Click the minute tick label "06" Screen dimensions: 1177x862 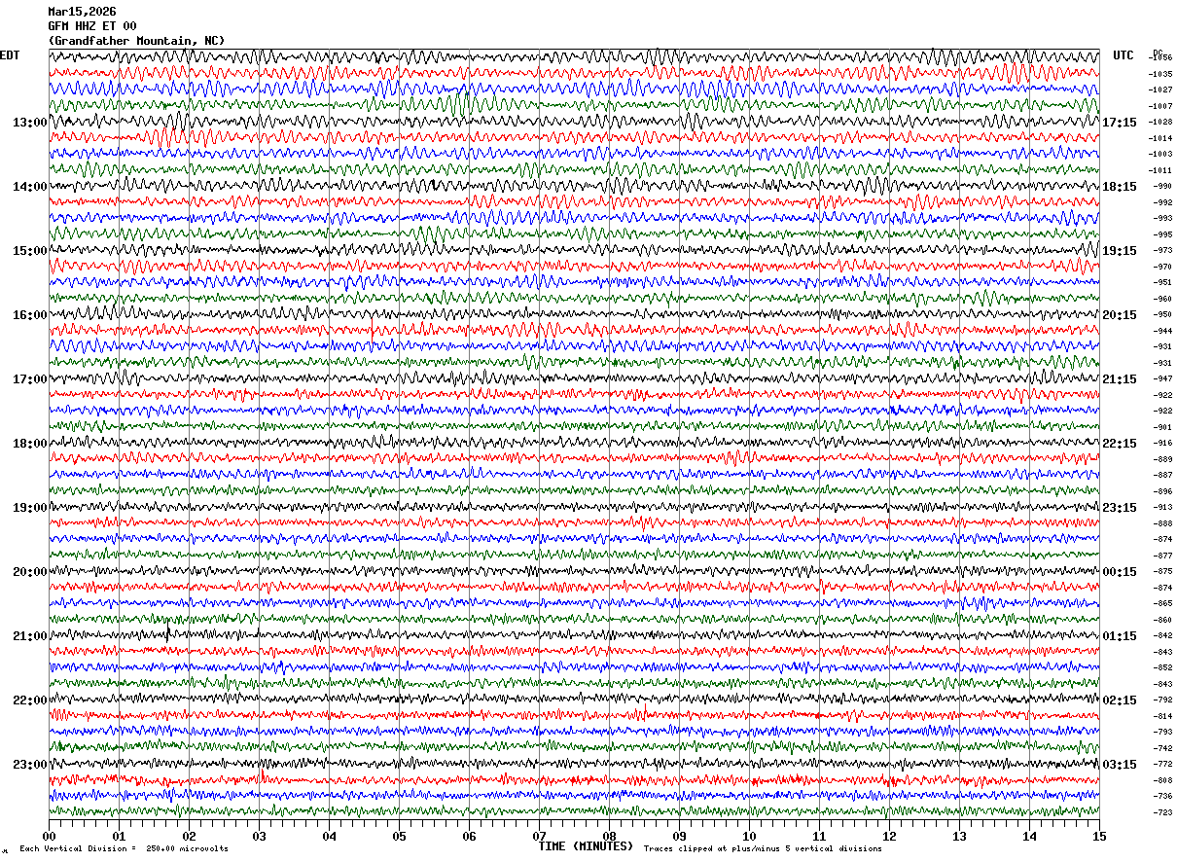pos(469,836)
